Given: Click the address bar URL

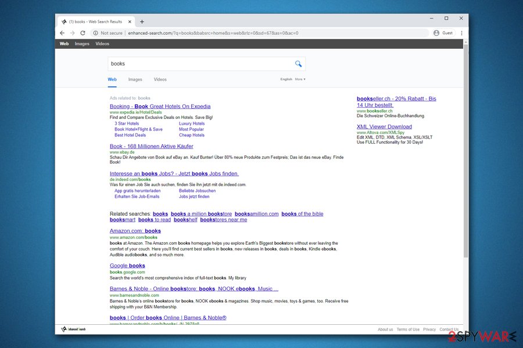Looking at the screenshot, I should click(213, 33).
